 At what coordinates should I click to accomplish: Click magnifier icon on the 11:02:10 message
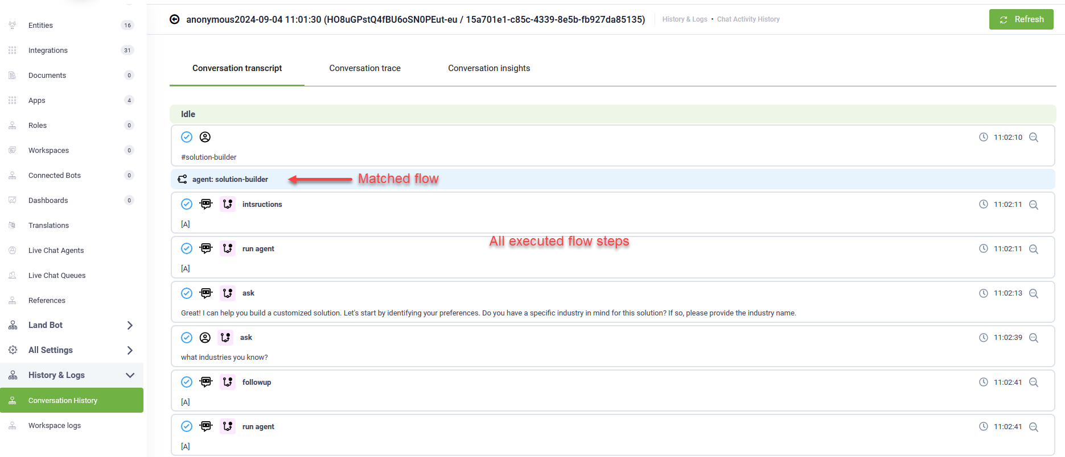coord(1034,138)
